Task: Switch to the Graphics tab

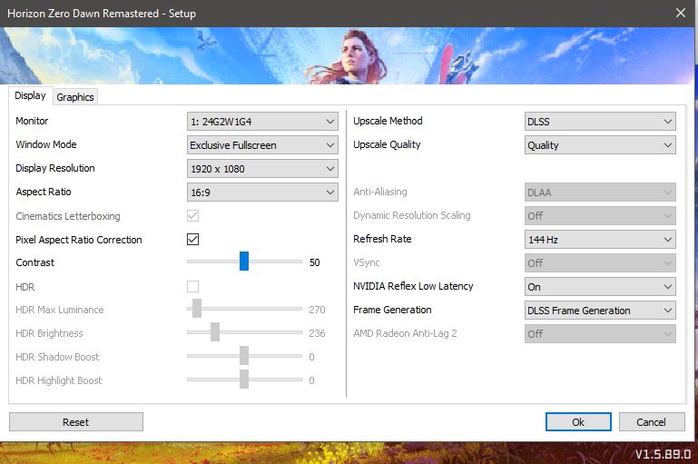Action: pos(75,97)
